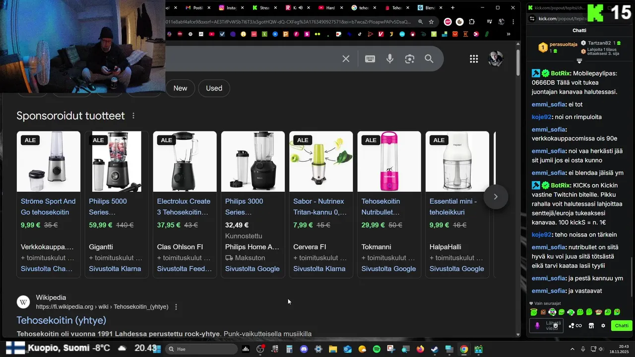Viewport: 635px width, 357px height.
Task: Click the magnifier search button in Google
Action: pyautogui.click(x=429, y=59)
